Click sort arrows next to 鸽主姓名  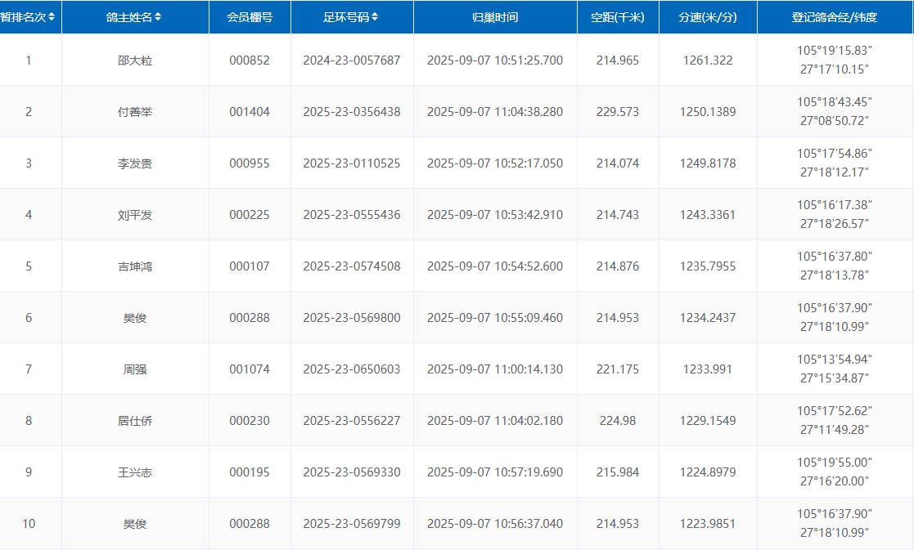(159, 17)
